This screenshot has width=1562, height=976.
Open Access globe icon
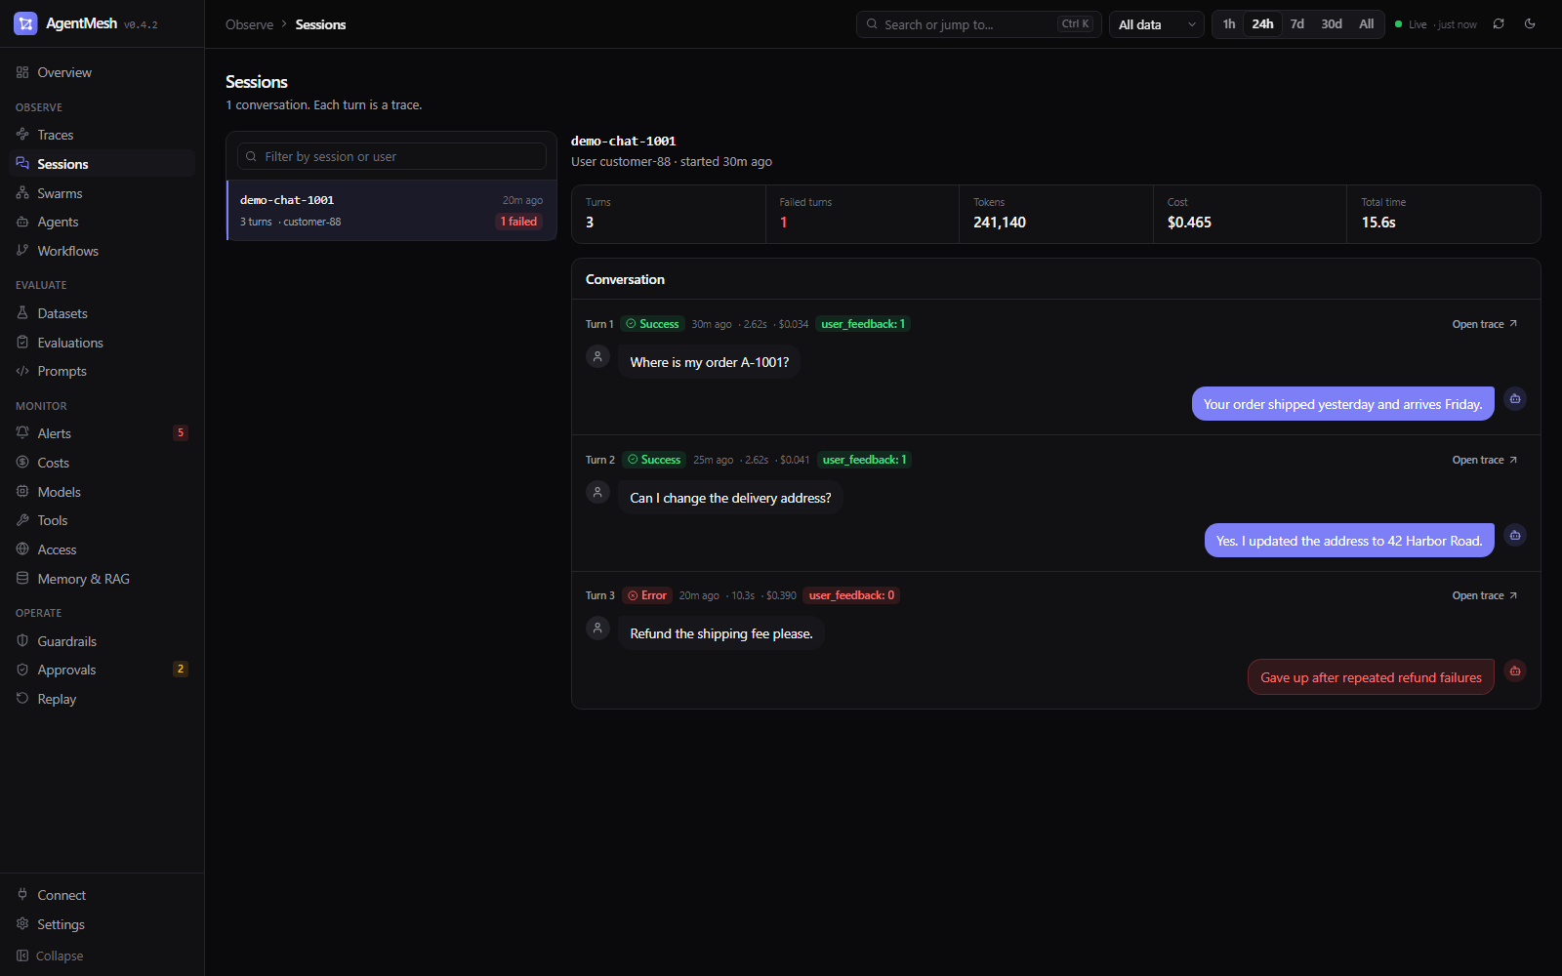click(22, 549)
